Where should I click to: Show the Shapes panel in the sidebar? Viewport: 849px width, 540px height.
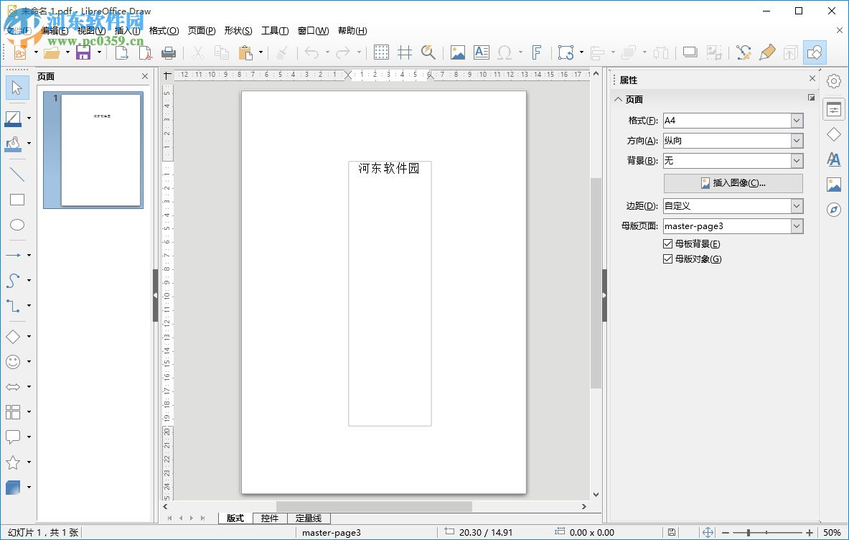833,134
